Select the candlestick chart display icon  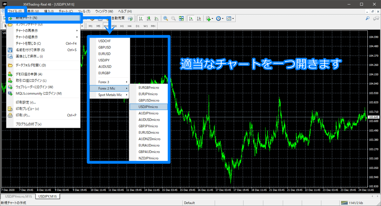point(149,18)
